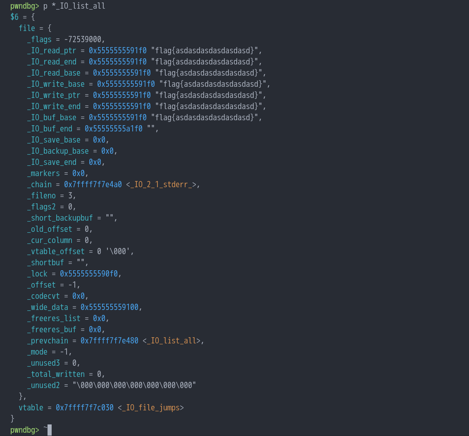This screenshot has width=469, height=436.
Task: Click the _unused3 field name
Action: tap(43, 363)
